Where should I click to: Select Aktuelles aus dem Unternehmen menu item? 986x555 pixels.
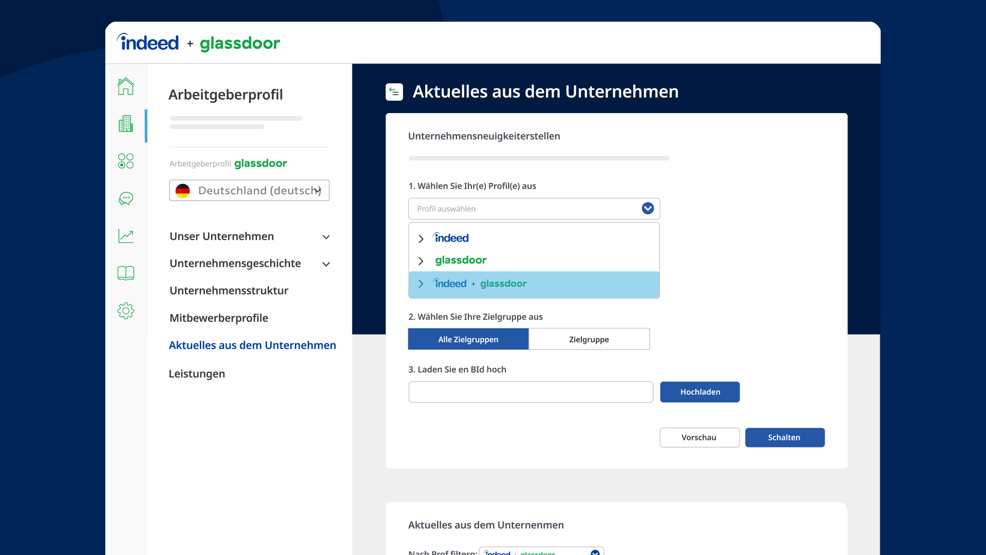click(253, 345)
